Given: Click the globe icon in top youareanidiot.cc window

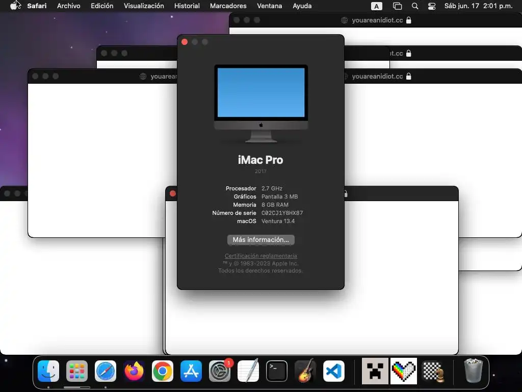Looking at the screenshot, I should [344, 20].
